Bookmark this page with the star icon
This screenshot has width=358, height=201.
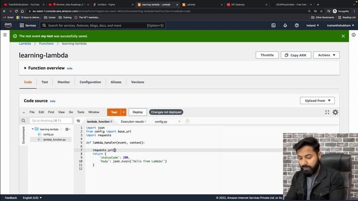(x=321, y=11)
